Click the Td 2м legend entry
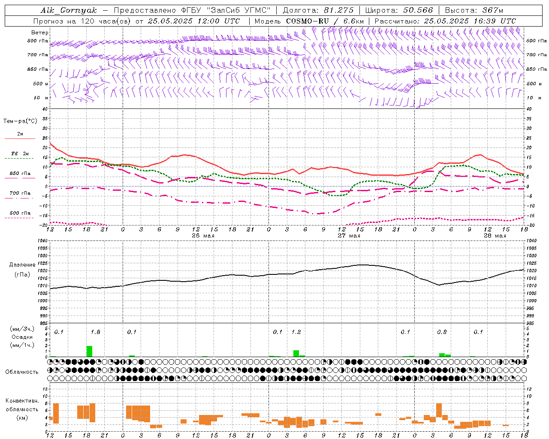Viewport: 549px width, 439px height. point(20,153)
